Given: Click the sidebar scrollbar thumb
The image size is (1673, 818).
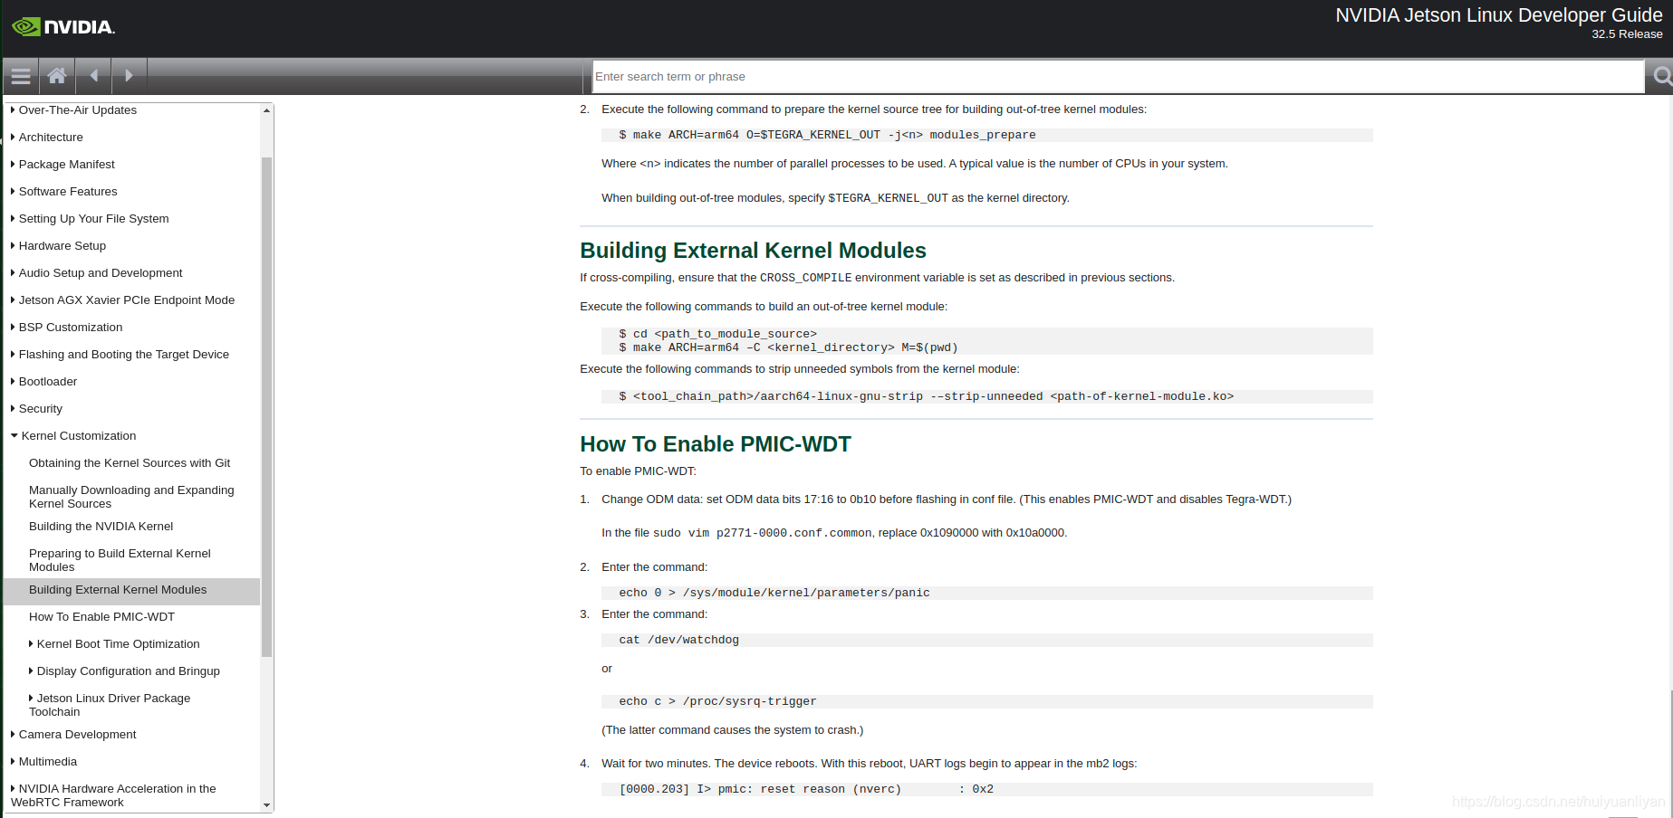Looking at the screenshot, I should [x=266, y=406].
